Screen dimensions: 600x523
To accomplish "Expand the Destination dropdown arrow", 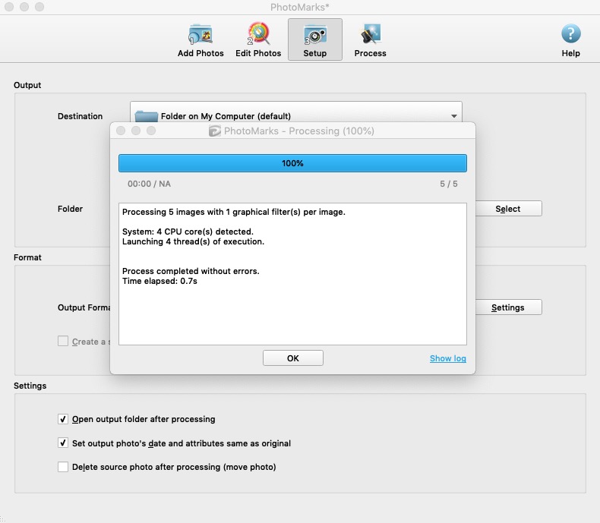I will pos(454,116).
